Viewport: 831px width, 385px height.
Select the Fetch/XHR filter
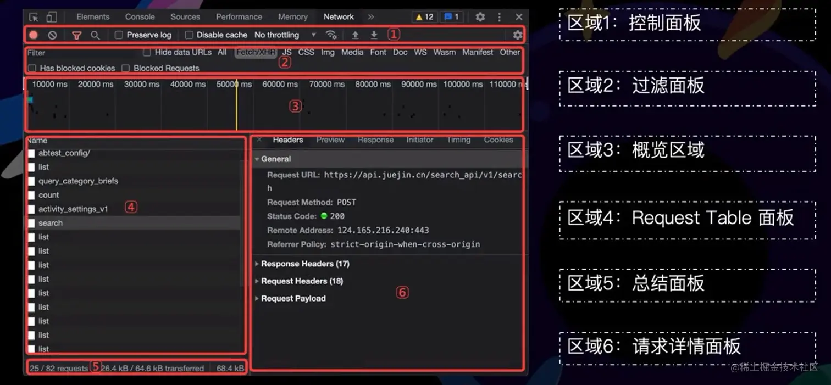256,52
